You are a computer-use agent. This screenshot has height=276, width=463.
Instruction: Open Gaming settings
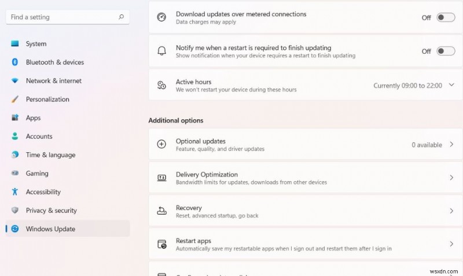click(x=68, y=173)
